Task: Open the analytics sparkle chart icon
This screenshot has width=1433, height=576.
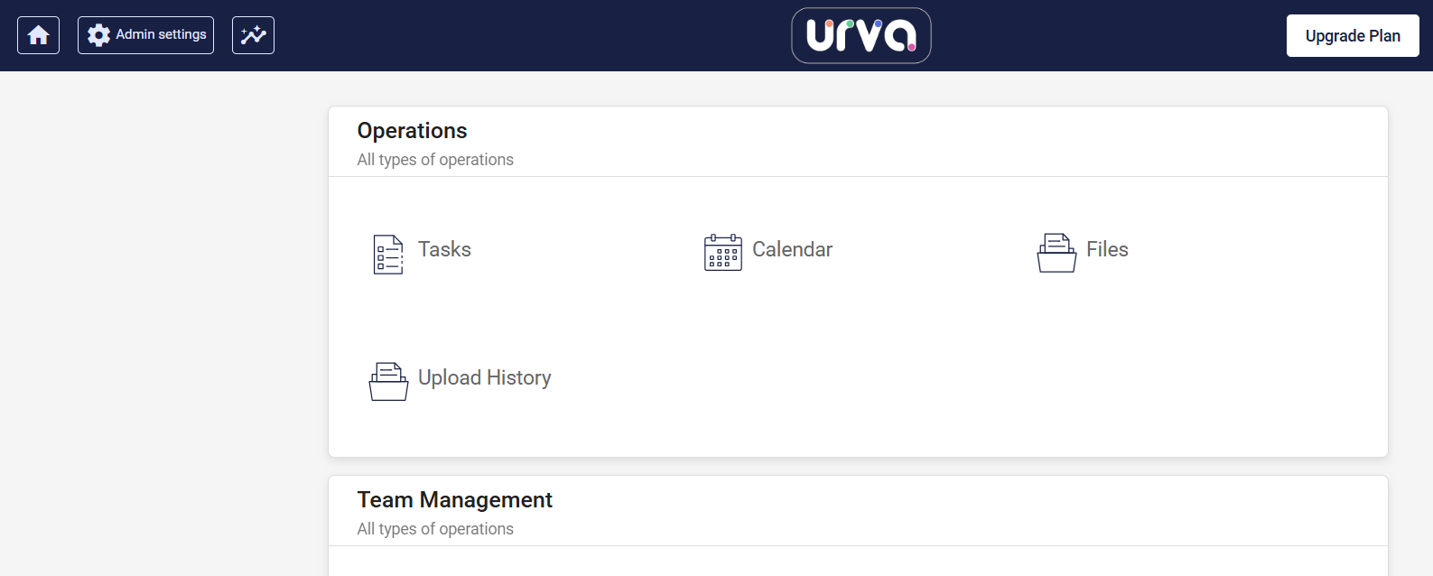Action: 253,35
